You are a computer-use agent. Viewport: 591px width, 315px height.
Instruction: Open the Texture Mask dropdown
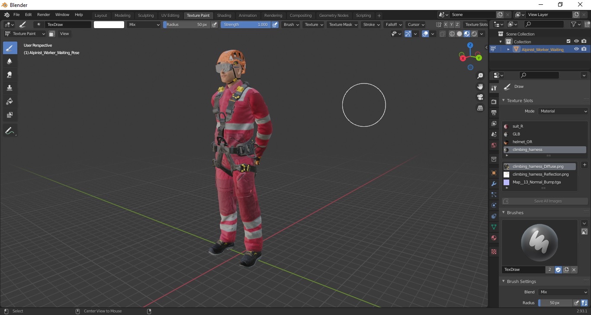343,25
